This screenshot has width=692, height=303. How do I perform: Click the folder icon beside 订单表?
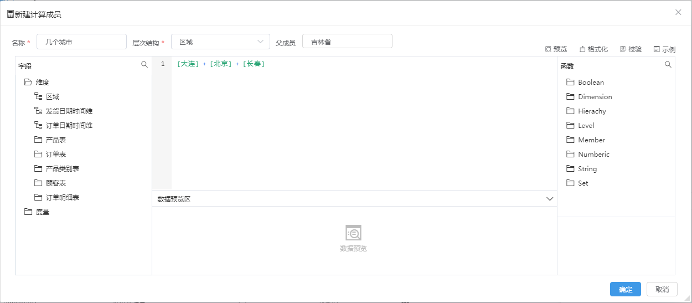38,154
